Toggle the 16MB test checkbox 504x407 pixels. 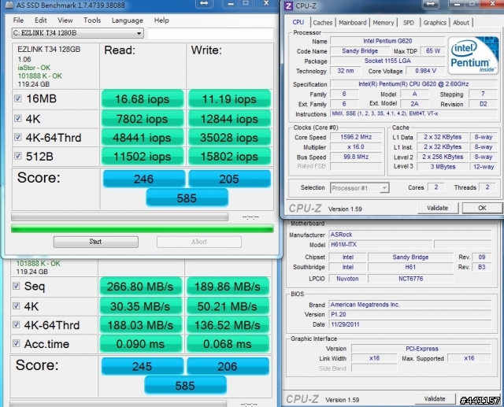[x=17, y=98]
